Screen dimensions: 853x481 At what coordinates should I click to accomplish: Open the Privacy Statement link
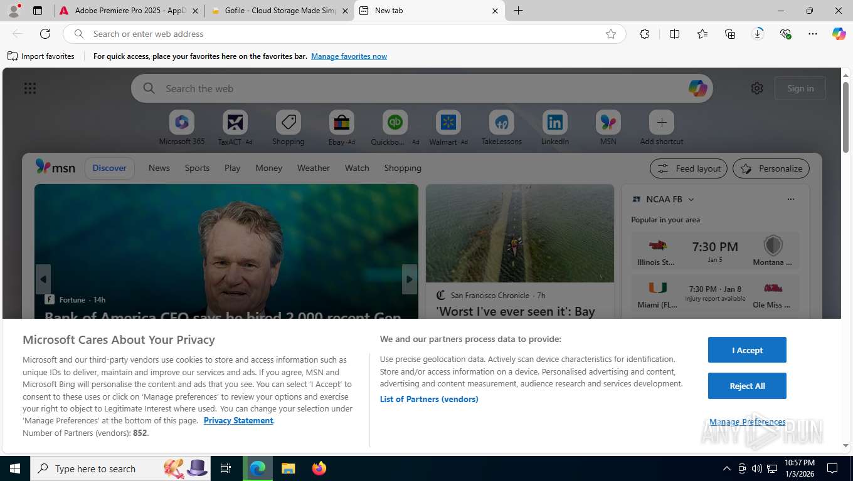click(238, 420)
